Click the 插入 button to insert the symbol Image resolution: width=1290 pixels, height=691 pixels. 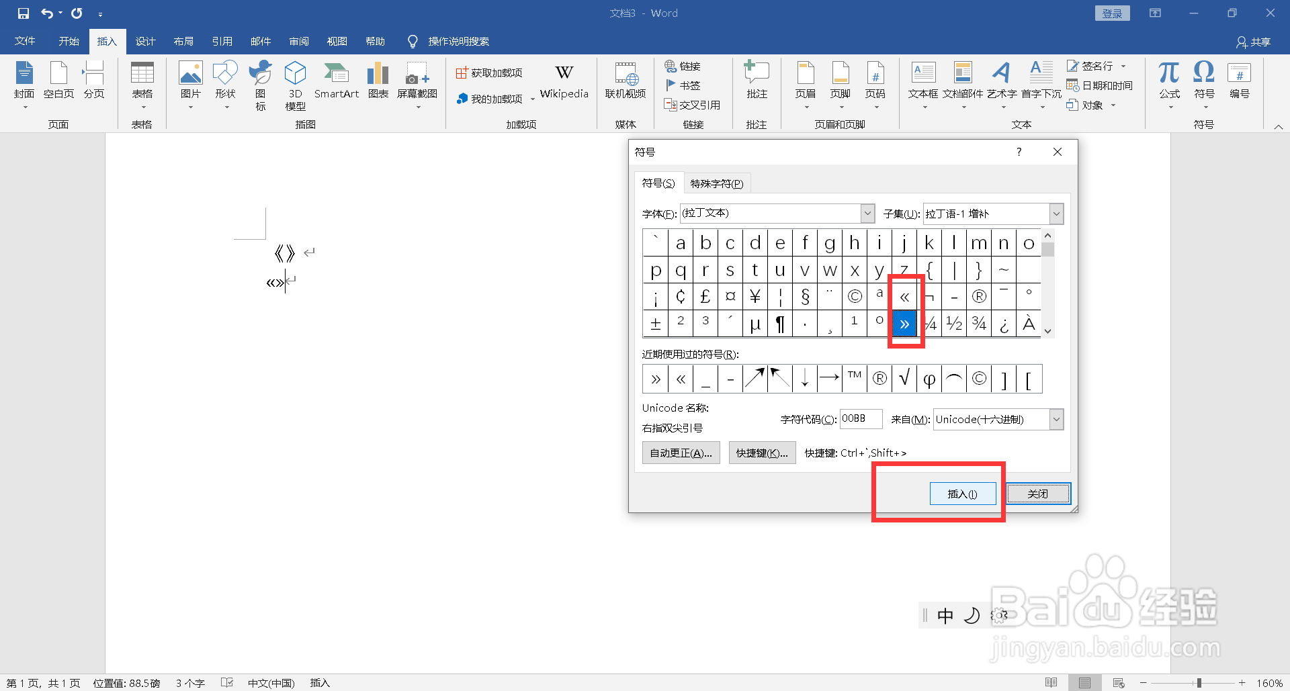[x=963, y=493]
